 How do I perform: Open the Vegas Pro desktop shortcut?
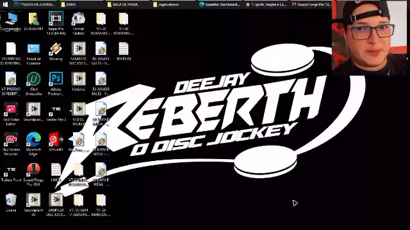tap(56, 23)
